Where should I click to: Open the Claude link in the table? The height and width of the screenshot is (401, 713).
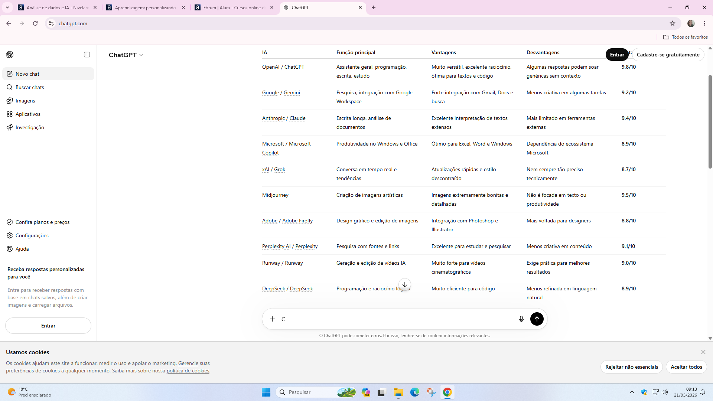click(297, 118)
